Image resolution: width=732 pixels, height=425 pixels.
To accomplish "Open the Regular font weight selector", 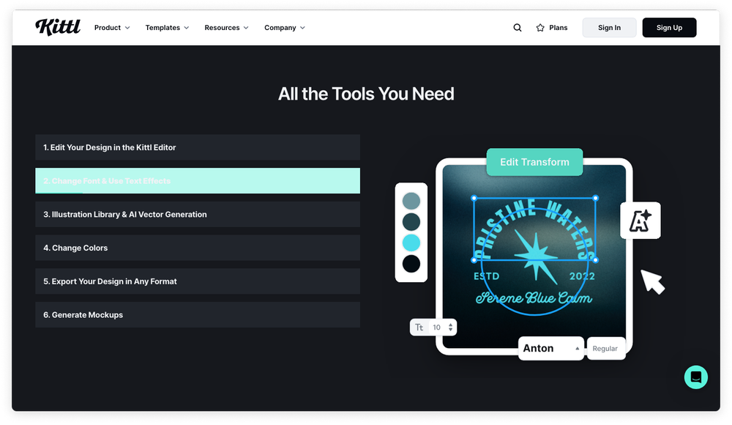I will (x=606, y=349).
